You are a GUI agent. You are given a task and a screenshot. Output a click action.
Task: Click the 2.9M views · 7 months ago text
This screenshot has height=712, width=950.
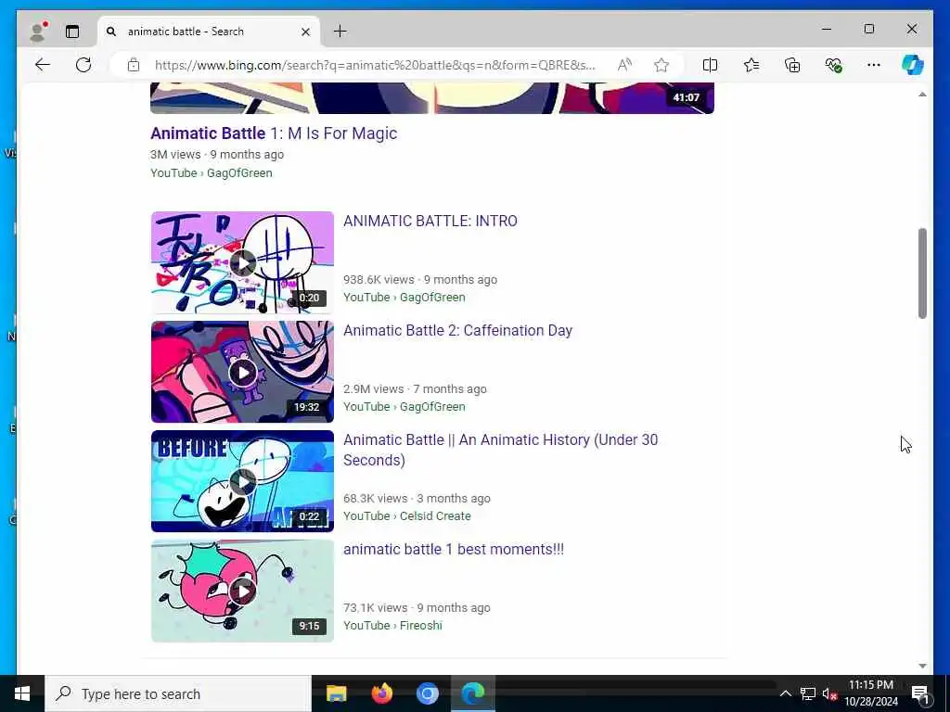pos(415,389)
